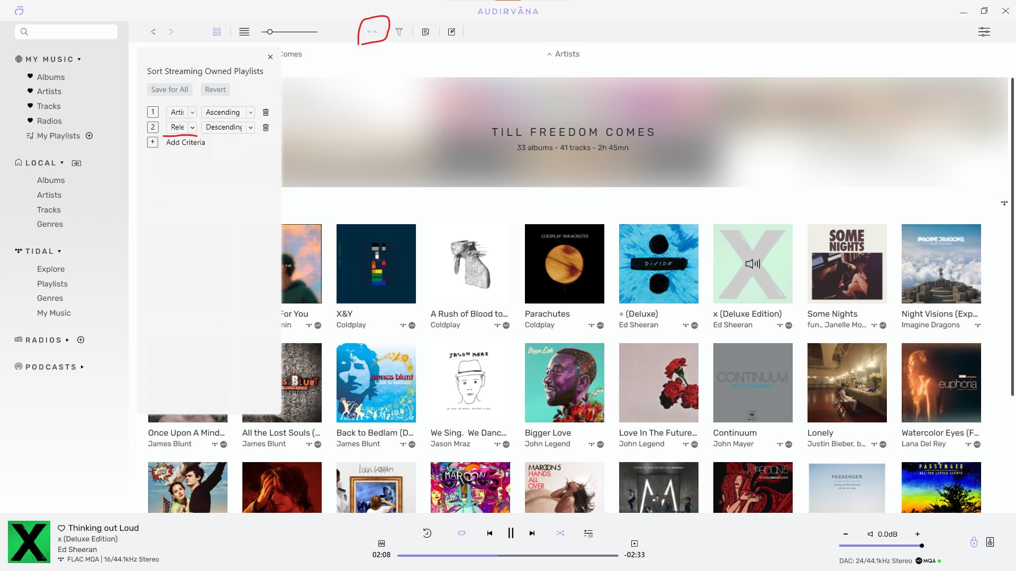1016x571 pixels.
Task: Pause the current track
Action: click(x=511, y=533)
